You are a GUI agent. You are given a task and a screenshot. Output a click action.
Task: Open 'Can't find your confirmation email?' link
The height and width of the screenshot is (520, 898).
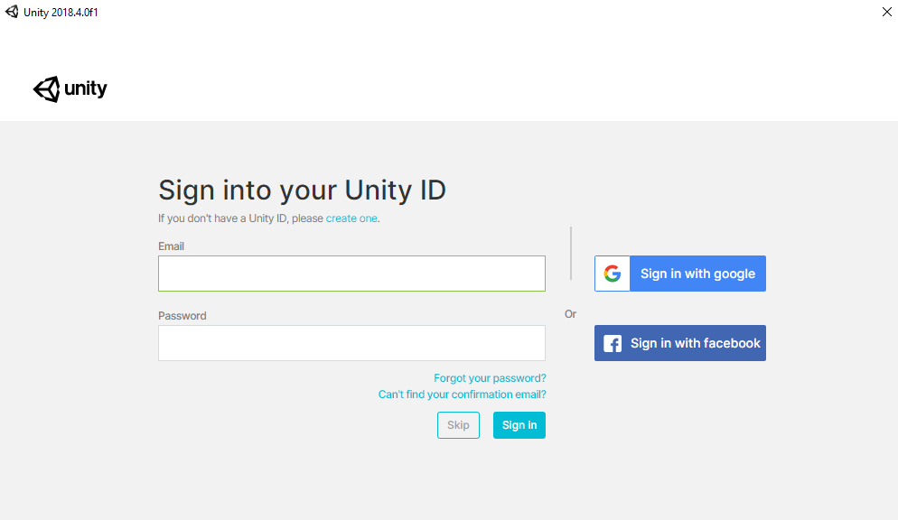[462, 395]
